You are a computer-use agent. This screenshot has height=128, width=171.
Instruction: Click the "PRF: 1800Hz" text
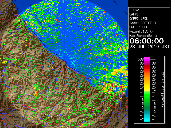click(x=139, y=27)
